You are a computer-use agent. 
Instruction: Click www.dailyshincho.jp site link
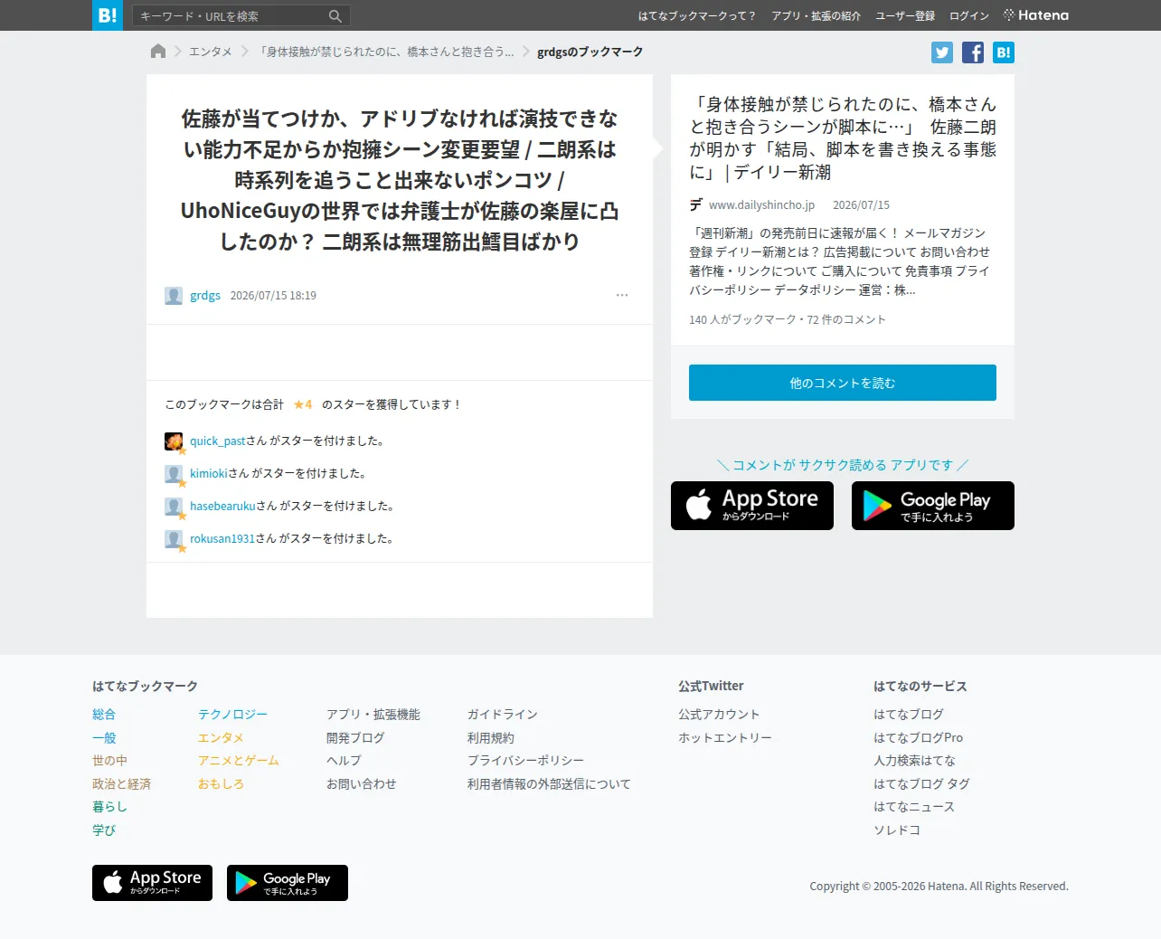761,205
